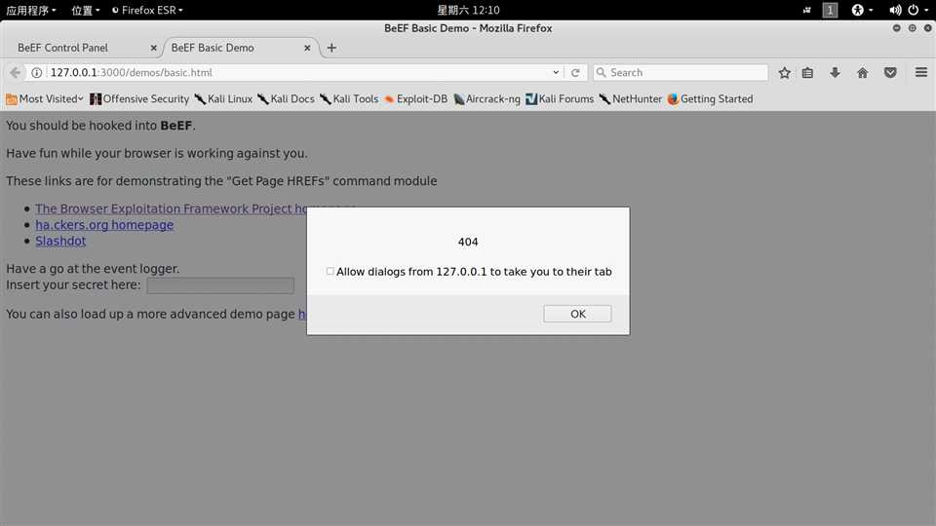This screenshot has height=526, width=936.
Task: Open the Browser Exploitation Framework Project link
Action: point(171,208)
